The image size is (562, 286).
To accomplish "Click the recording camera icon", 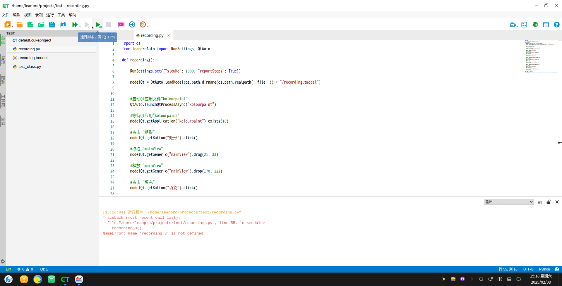I will click(x=513, y=25).
